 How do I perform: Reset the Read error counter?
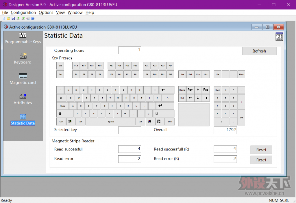[261, 160]
